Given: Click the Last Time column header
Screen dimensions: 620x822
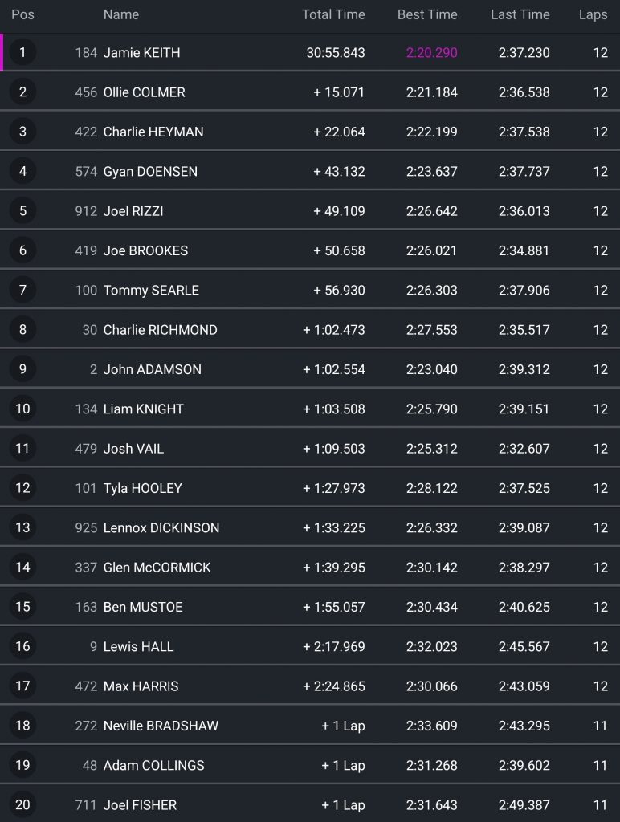Looking at the screenshot, I should (520, 14).
